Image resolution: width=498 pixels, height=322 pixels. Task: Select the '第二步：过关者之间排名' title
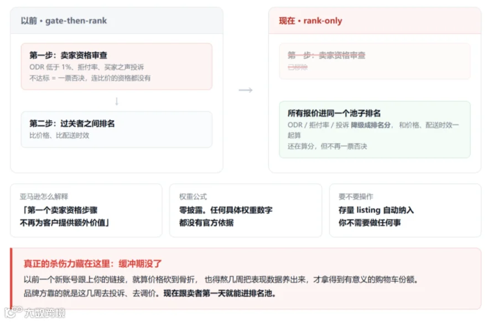coord(72,124)
